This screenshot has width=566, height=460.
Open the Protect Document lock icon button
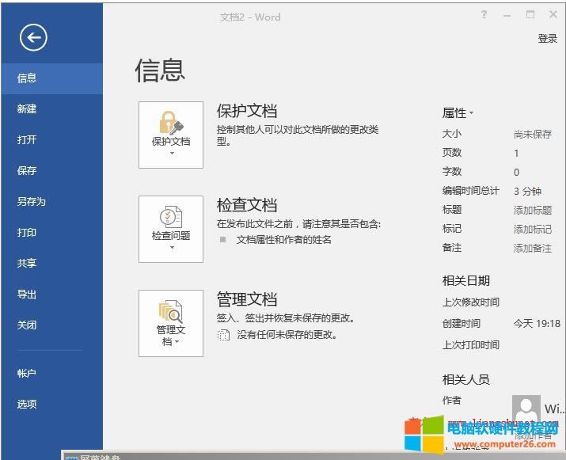click(x=171, y=135)
